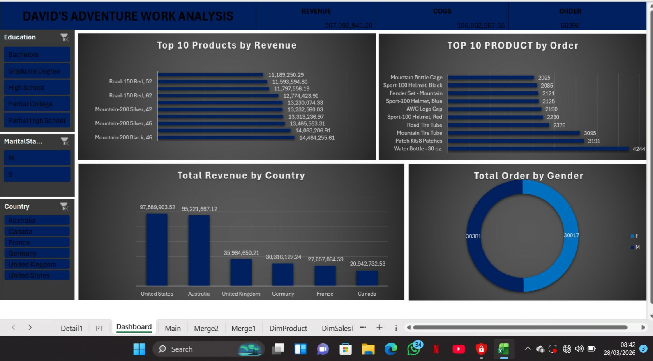Switch to Excel in the taskbar
This screenshot has height=361, width=653.
tap(503, 349)
